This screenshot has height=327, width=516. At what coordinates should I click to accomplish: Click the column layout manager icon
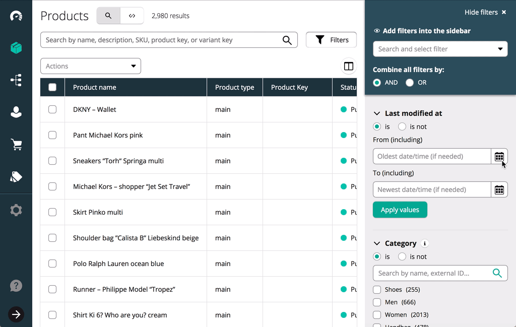coord(348,66)
